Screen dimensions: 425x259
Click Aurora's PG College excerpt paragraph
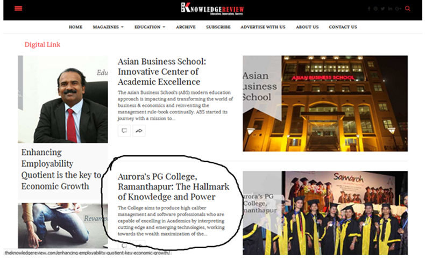tap(171, 221)
